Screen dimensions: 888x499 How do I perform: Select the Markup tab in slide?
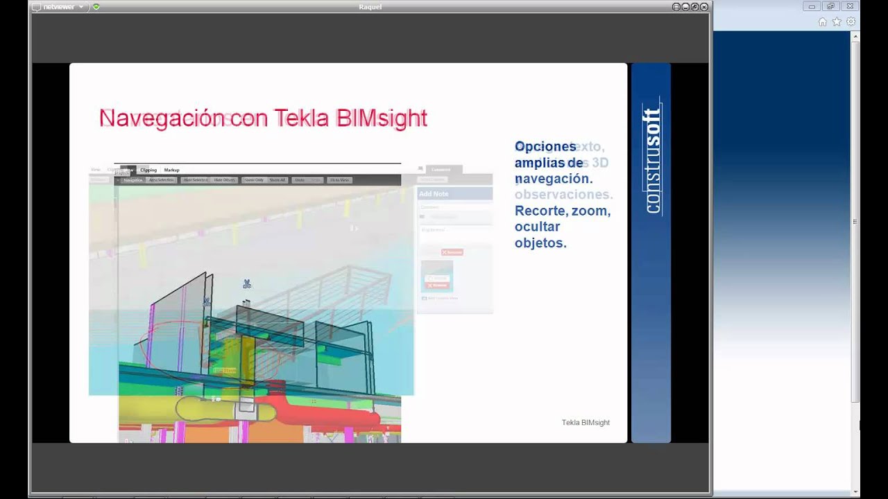[x=171, y=170]
